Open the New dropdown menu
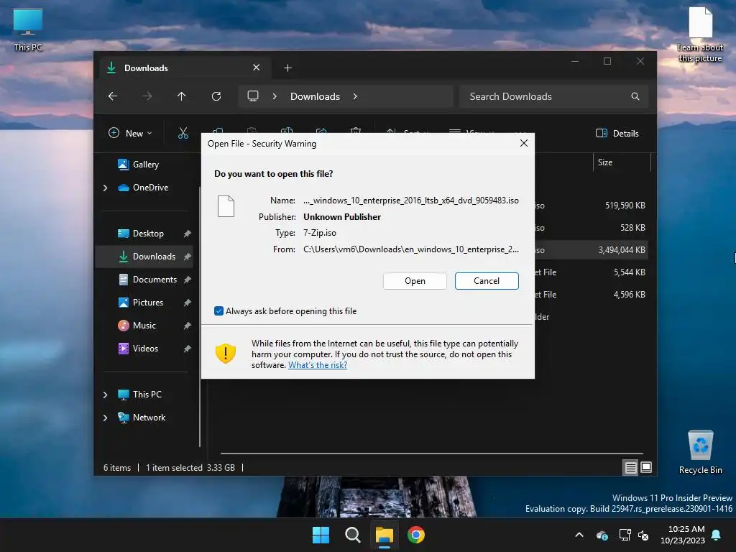Image resolution: width=736 pixels, height=552 pixels. [131, 133]
